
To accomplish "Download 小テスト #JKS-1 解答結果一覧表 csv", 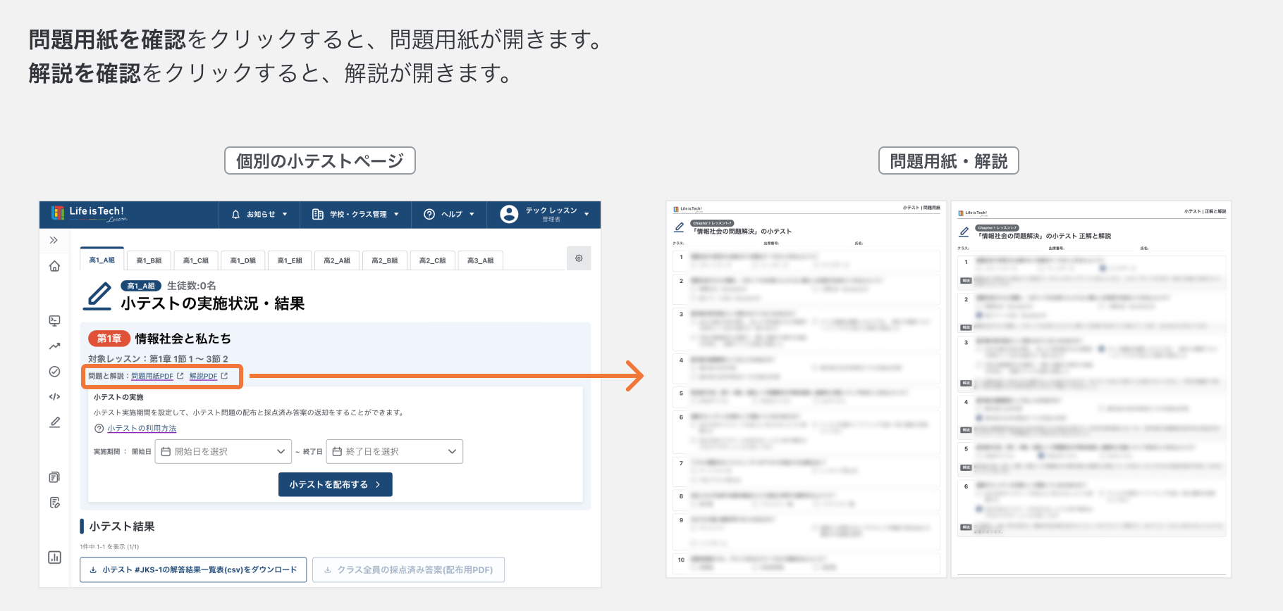I will coord(193,569).
